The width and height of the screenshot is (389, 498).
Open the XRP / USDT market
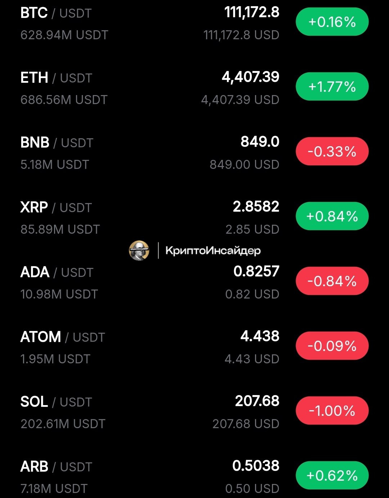pos(194,218)
